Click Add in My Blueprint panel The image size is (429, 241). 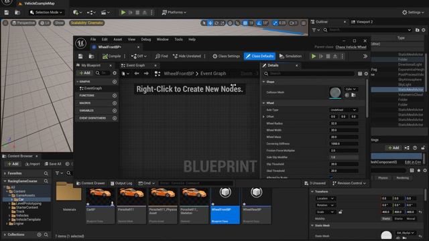click(85, 73)
